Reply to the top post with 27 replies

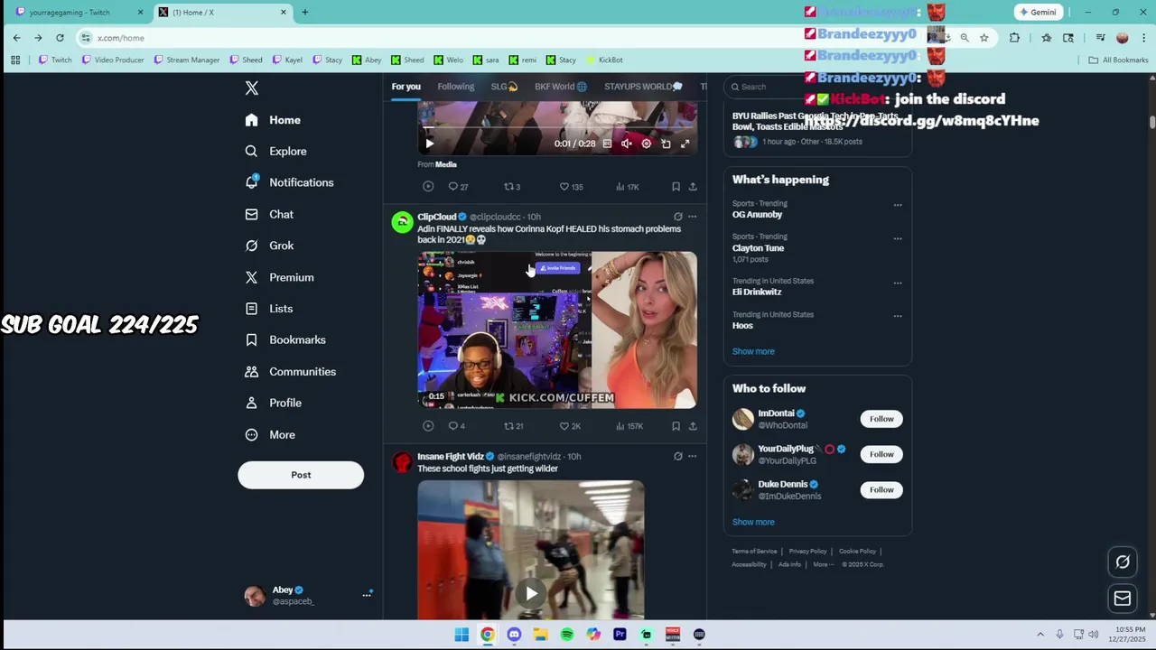click(x=458, y=187)
